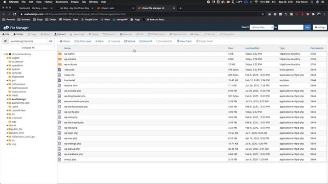Click Go next to the path field
The image size is (328, 184).
51,41
